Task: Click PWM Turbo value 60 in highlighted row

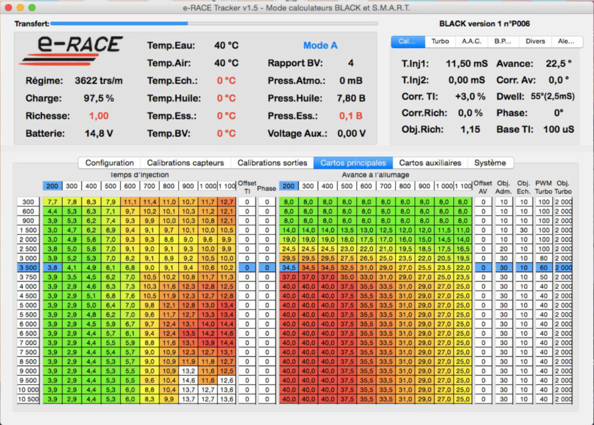Action: click(x=544, y=268)
